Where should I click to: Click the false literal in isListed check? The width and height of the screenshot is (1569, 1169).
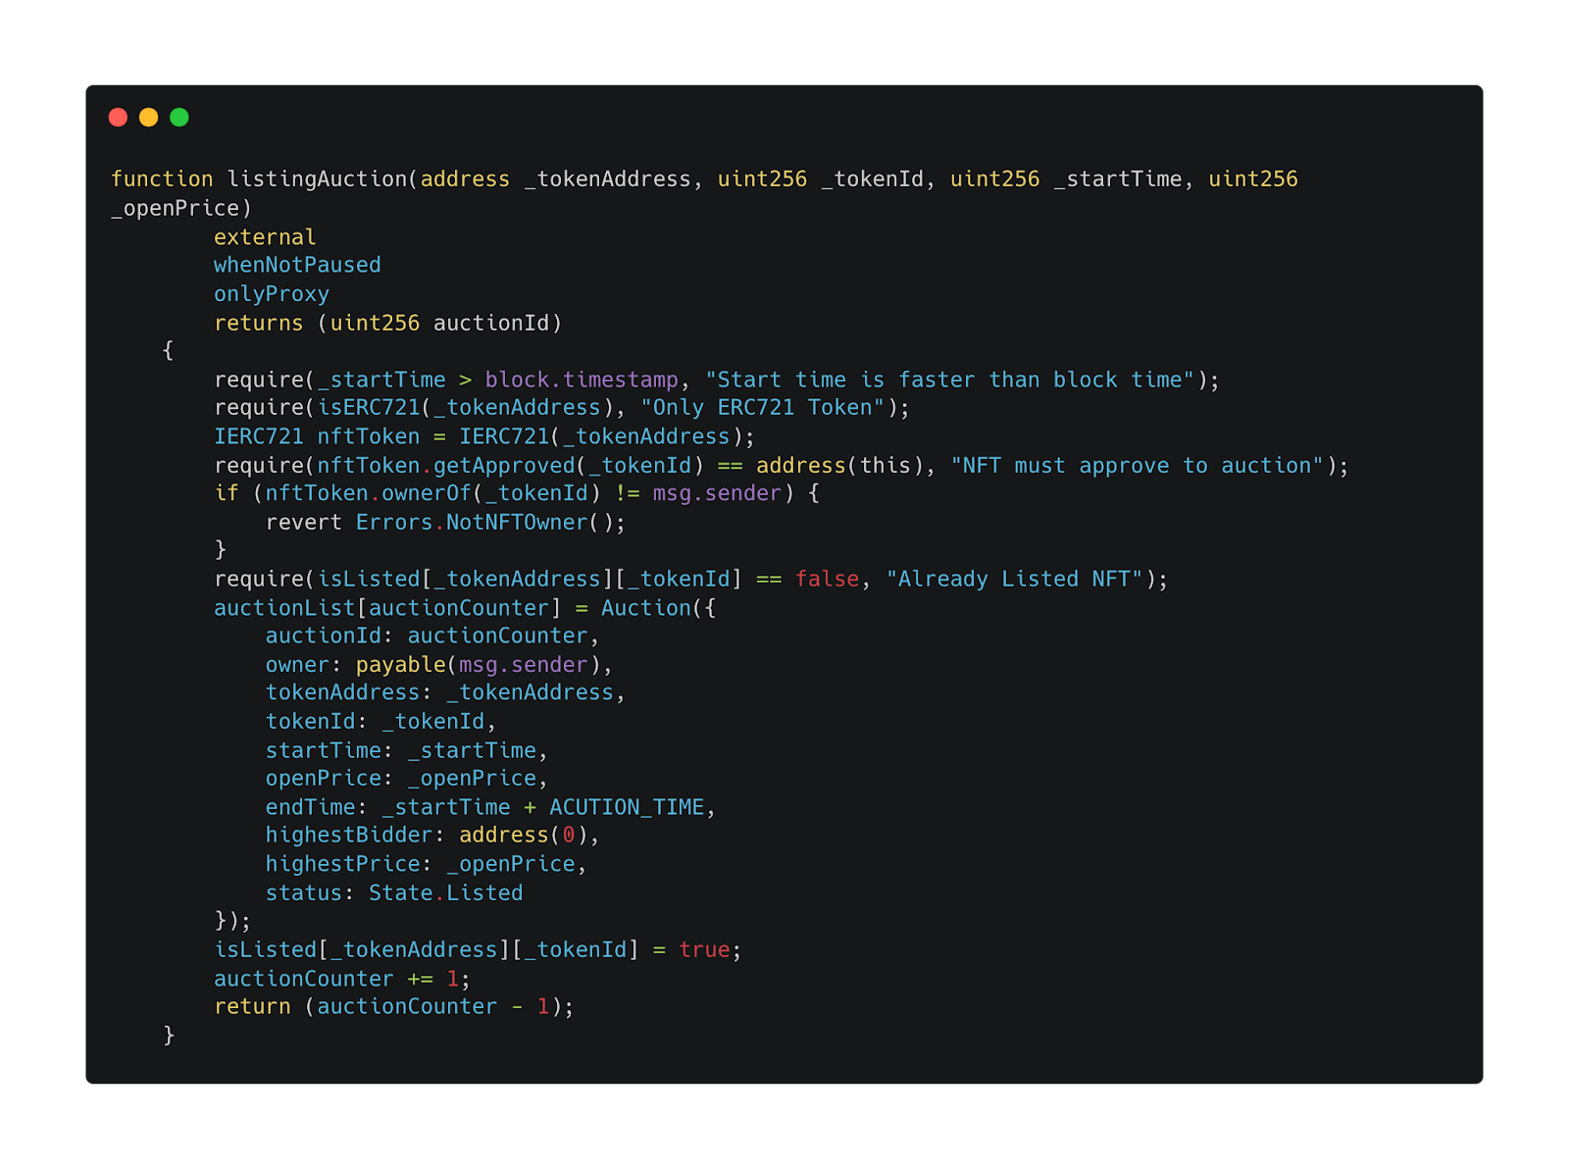(x=827, y=580)
